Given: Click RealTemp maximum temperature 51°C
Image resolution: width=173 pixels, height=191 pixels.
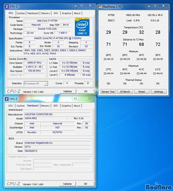Looking at the screenshot, I should (158, 70).
